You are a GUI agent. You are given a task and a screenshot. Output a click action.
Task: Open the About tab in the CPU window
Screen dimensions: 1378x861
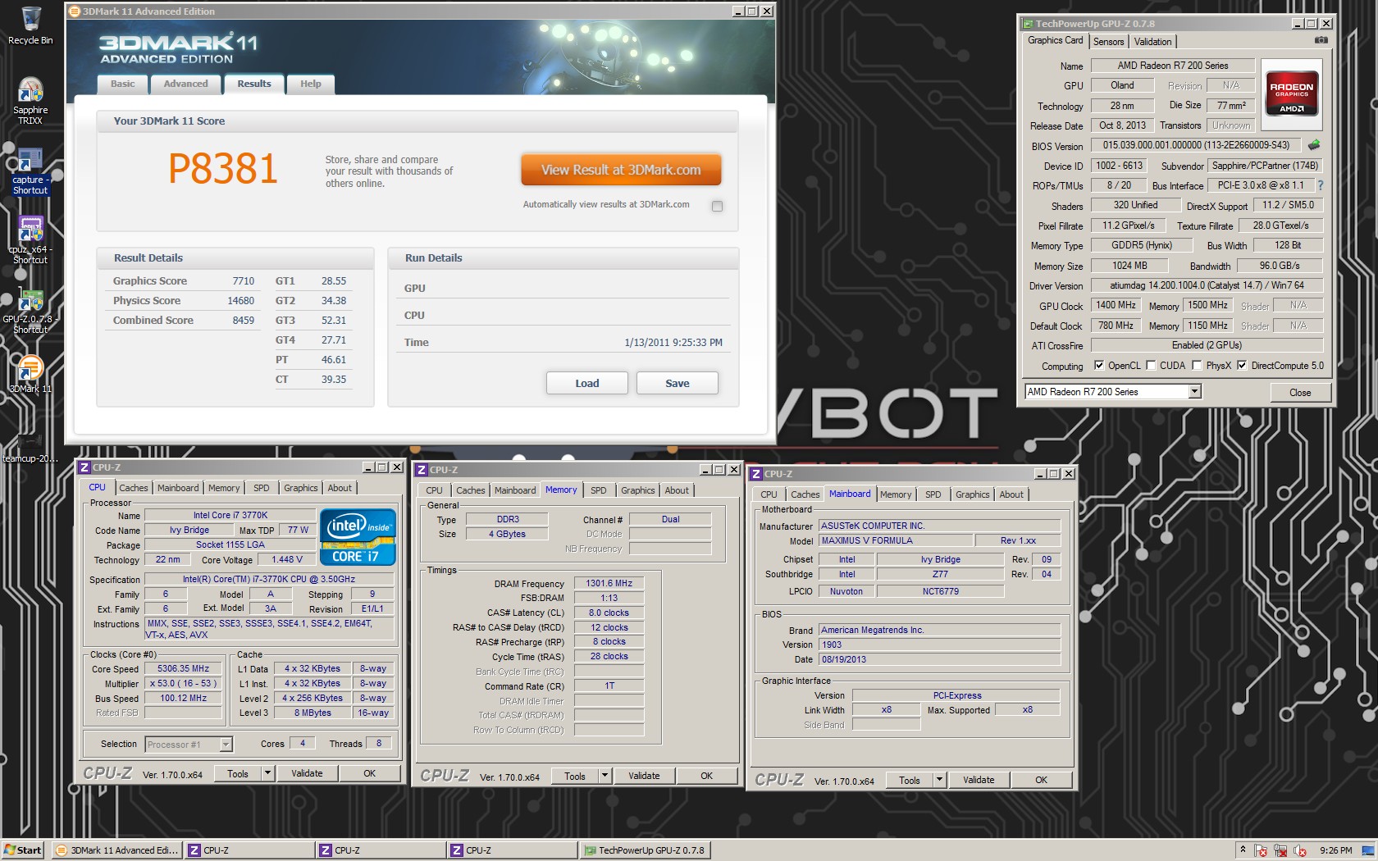[340, 488]
